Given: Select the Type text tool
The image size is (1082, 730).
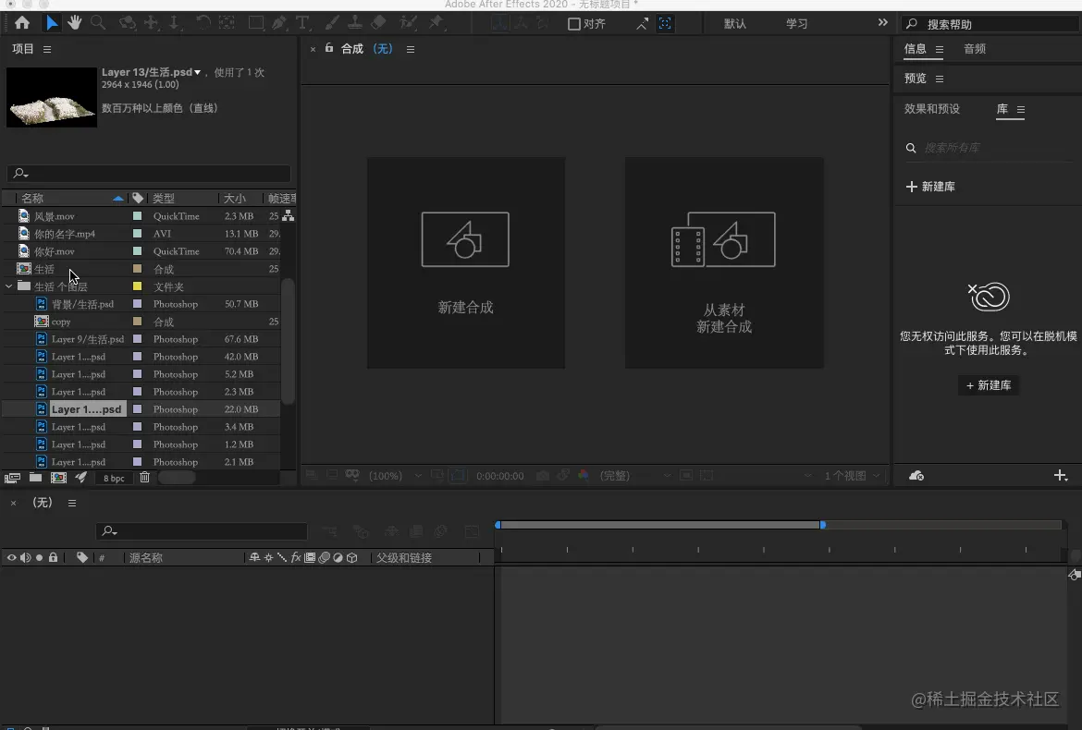Looking at the screenshot, I should 301,23.
